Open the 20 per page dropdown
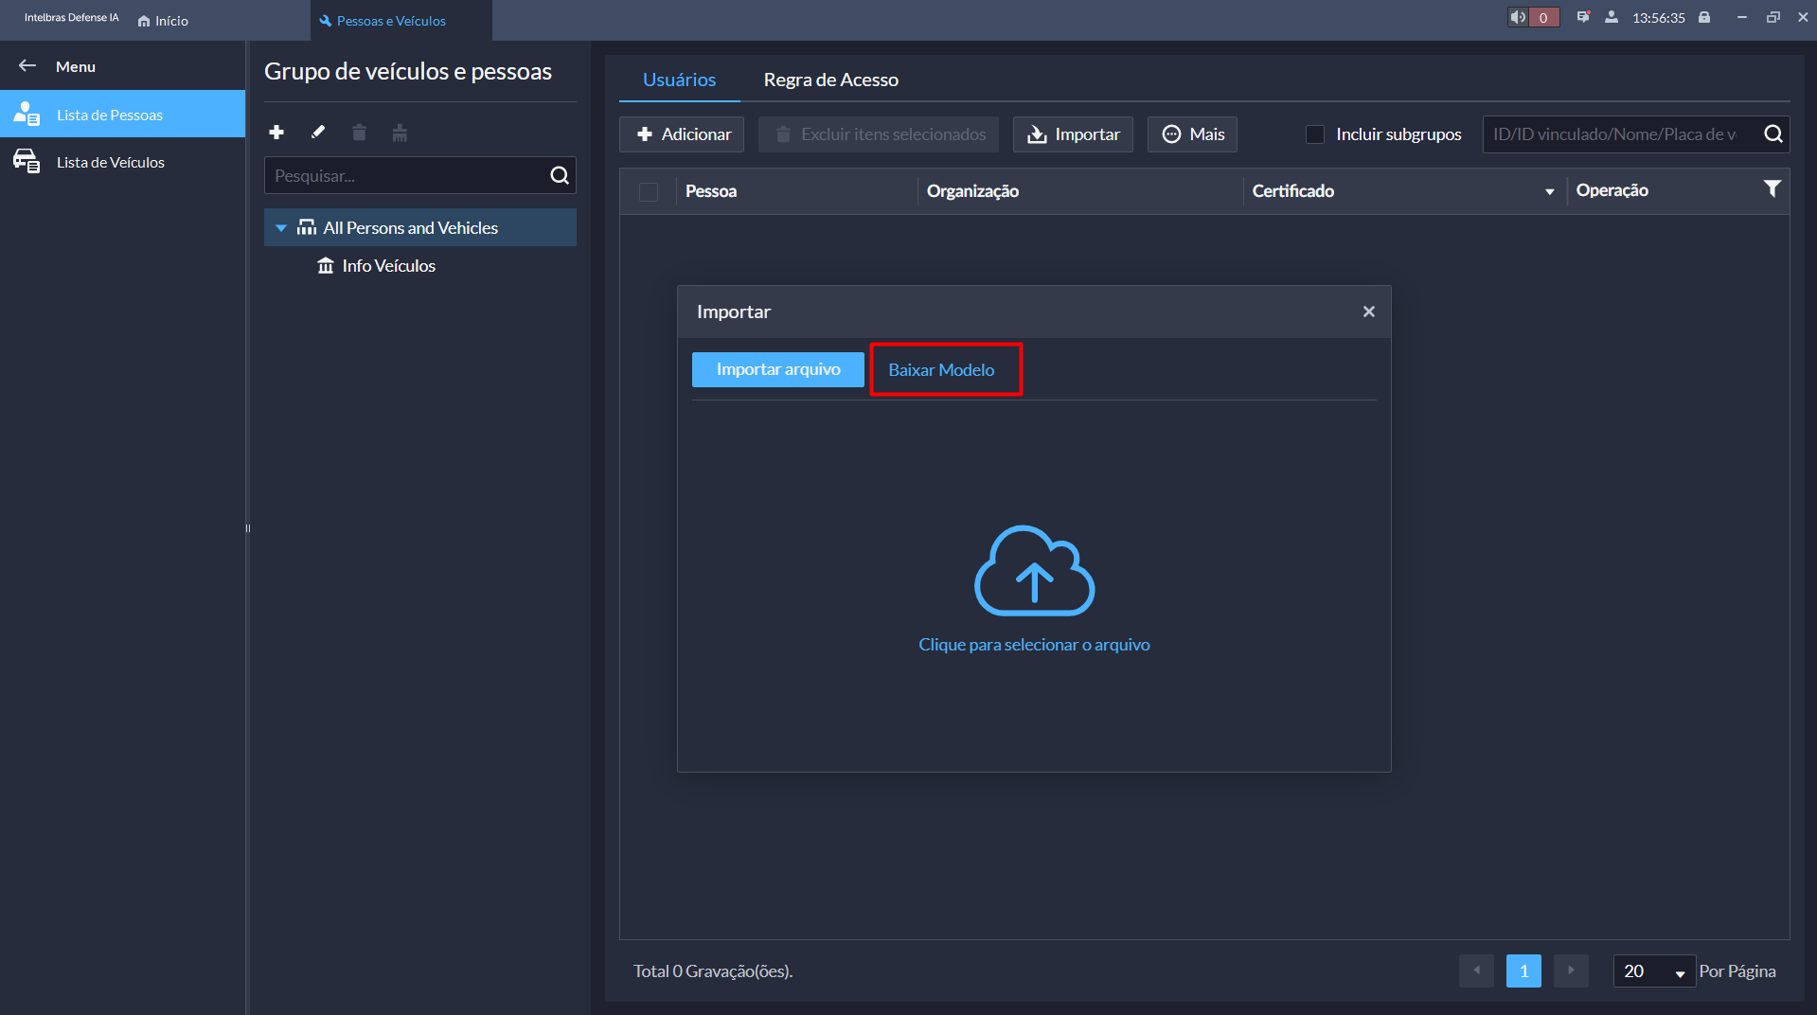Viewport: 1817px width, 1015px height. [1653, 971]
